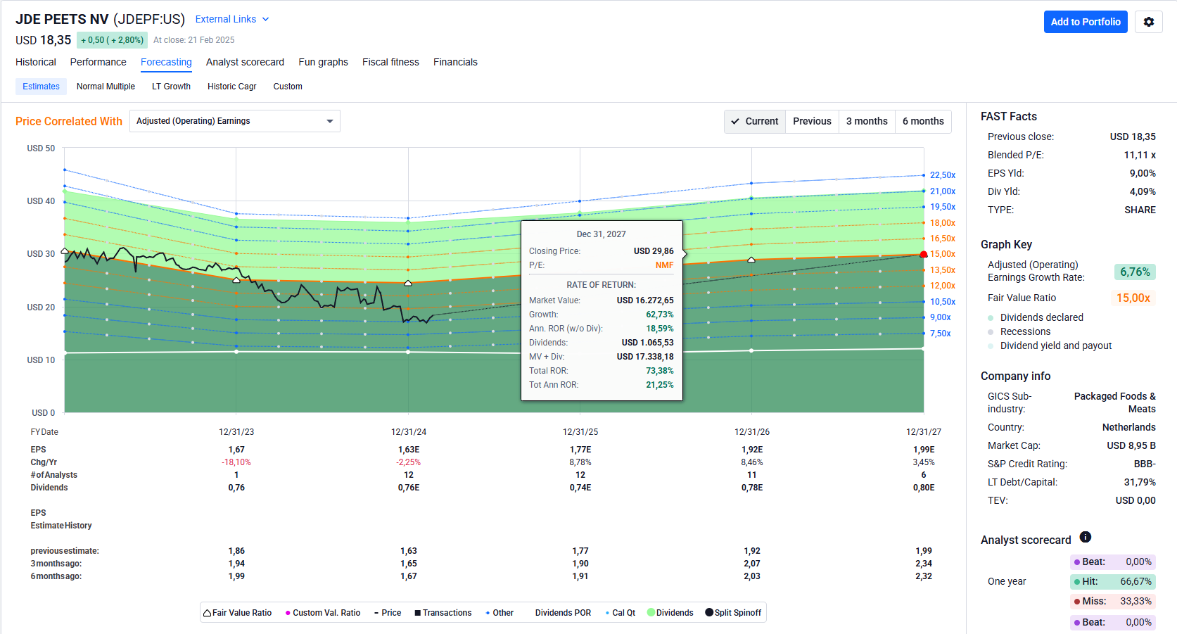Open the settings gear icon

click(1148, 22)
